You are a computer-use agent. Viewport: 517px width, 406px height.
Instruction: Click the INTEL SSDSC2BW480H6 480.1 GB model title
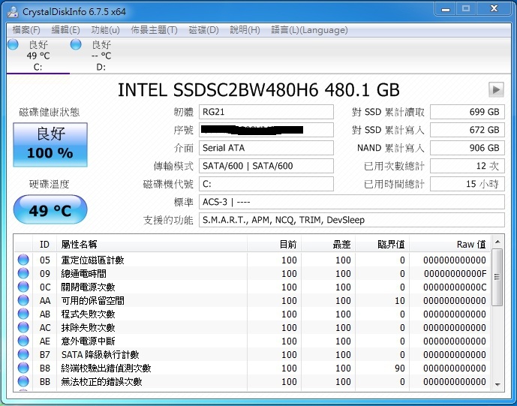[258, 90]
